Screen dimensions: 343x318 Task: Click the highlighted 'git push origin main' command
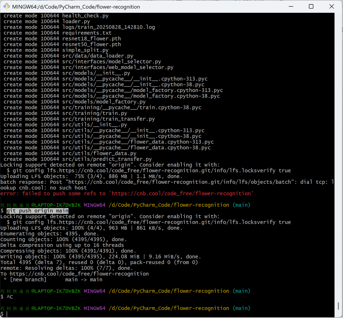tap(38, 211)
